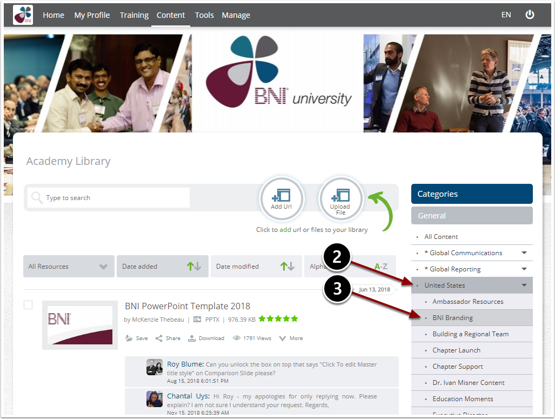Open Education Moments subcategory
Screen dimensions: 555x419
[472, 399]
